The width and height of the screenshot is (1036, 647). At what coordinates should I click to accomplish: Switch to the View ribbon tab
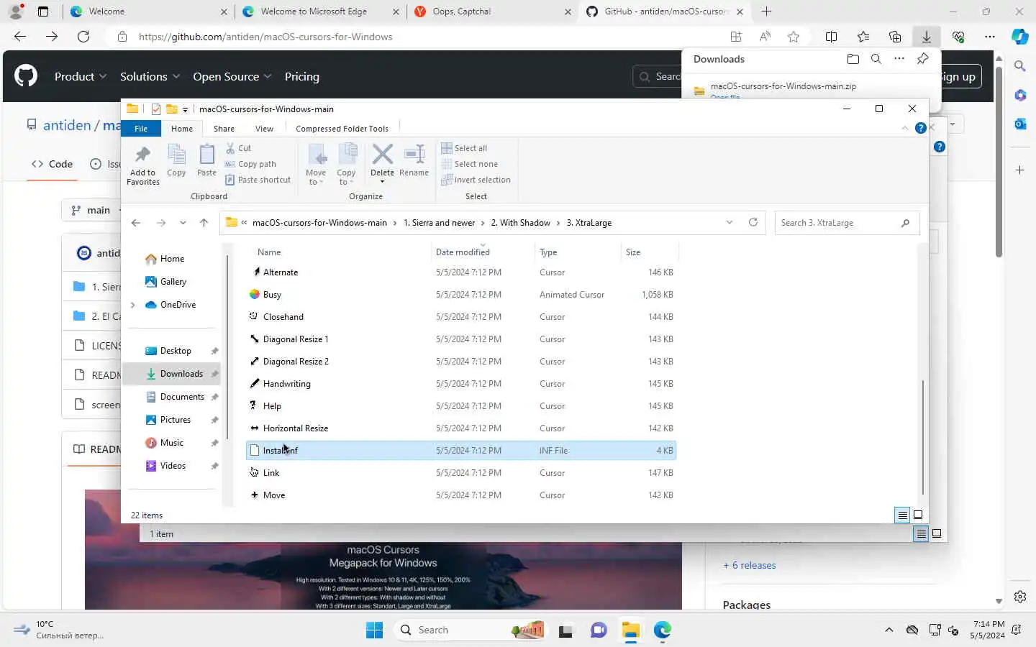pos(264,129)
